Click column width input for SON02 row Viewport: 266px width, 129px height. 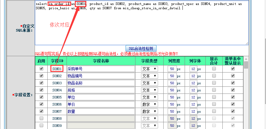pos(172,76)
